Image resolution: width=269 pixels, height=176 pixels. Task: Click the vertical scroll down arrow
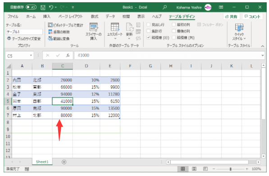pyautogui.click(x=264, y=156)
